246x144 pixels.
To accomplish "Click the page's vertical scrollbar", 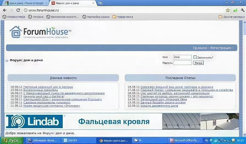I will (x=244, y=78).
